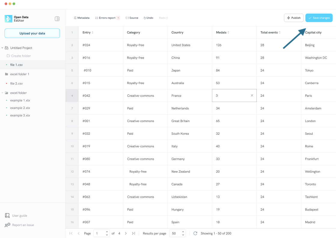Collapse the excel folder tree
The height and width of the screenshot is (238, 336).
tap(2, 93)
